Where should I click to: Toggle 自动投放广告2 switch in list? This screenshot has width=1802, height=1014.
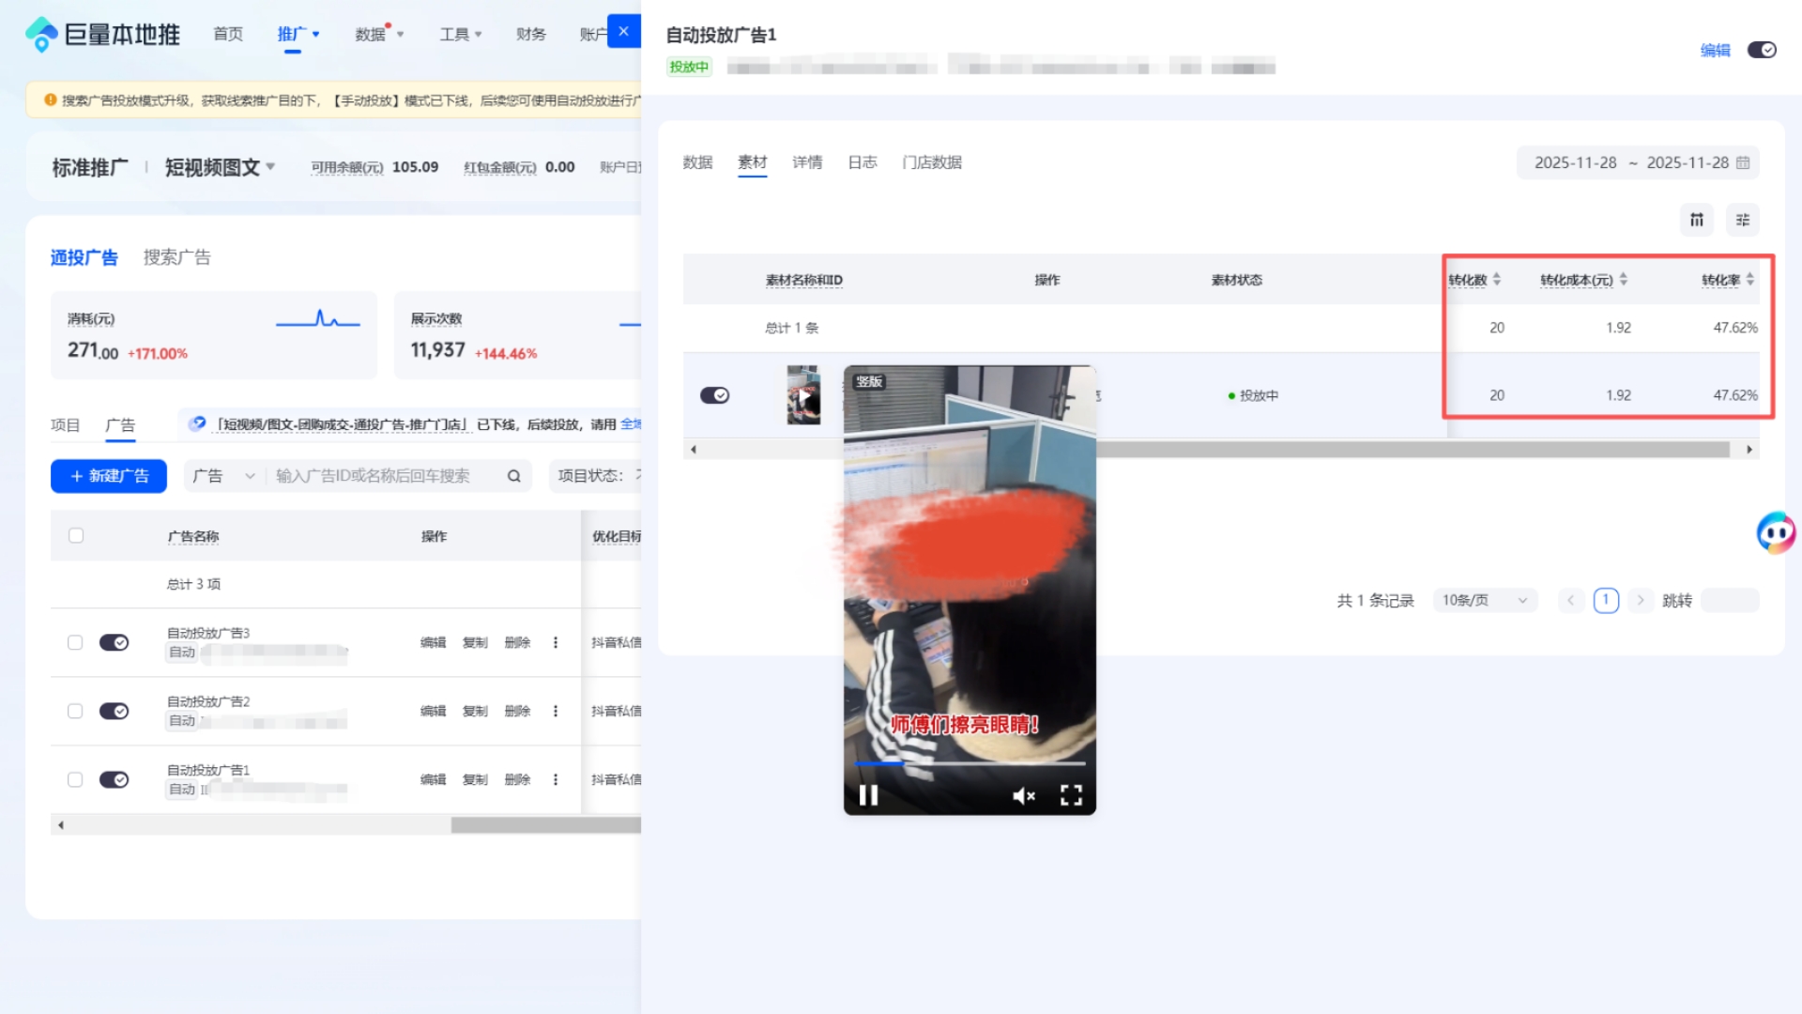(x=114, y=711)
